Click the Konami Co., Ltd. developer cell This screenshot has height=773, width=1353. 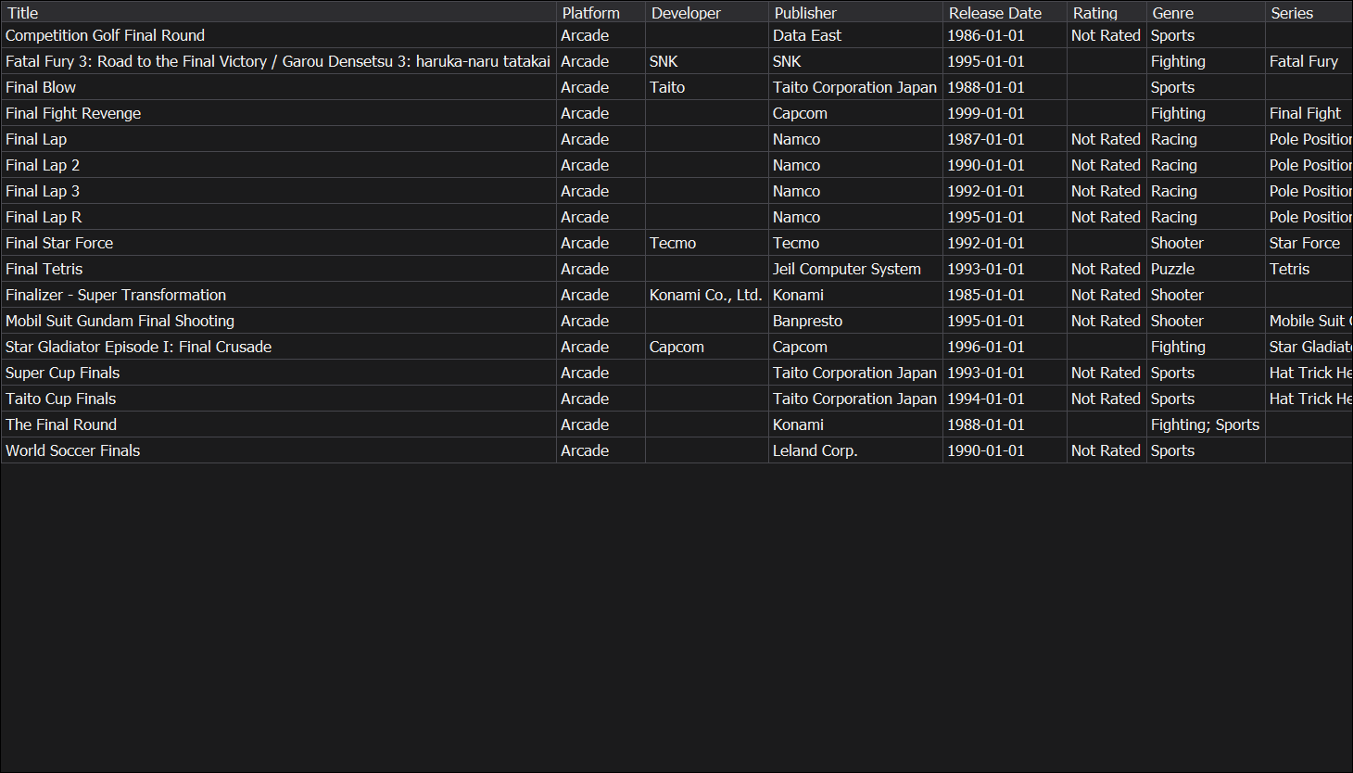tap(706, 295)
